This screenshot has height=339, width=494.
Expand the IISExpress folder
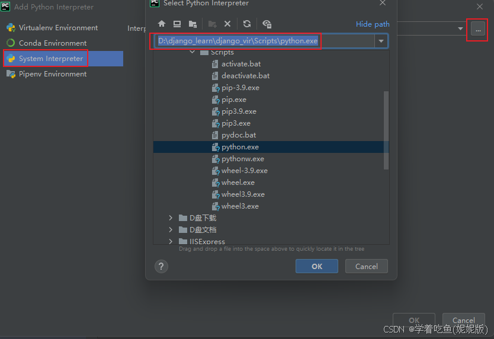click(171, 242)
